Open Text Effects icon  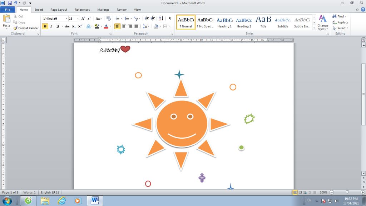pyautogui.click(x=89, y=26)
